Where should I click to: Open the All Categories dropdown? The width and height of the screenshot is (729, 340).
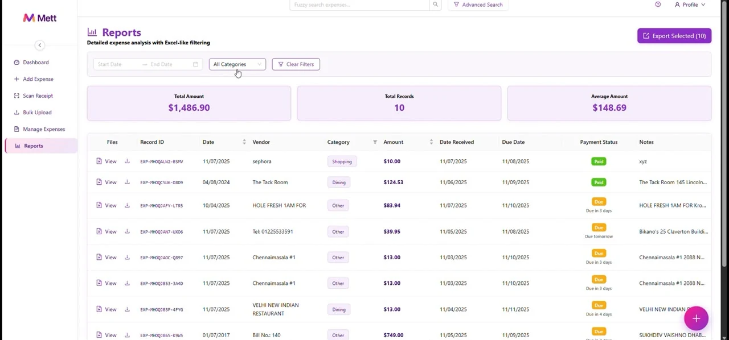[237, 64]
